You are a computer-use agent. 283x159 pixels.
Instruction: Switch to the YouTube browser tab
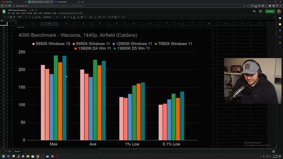coord(14,2)
